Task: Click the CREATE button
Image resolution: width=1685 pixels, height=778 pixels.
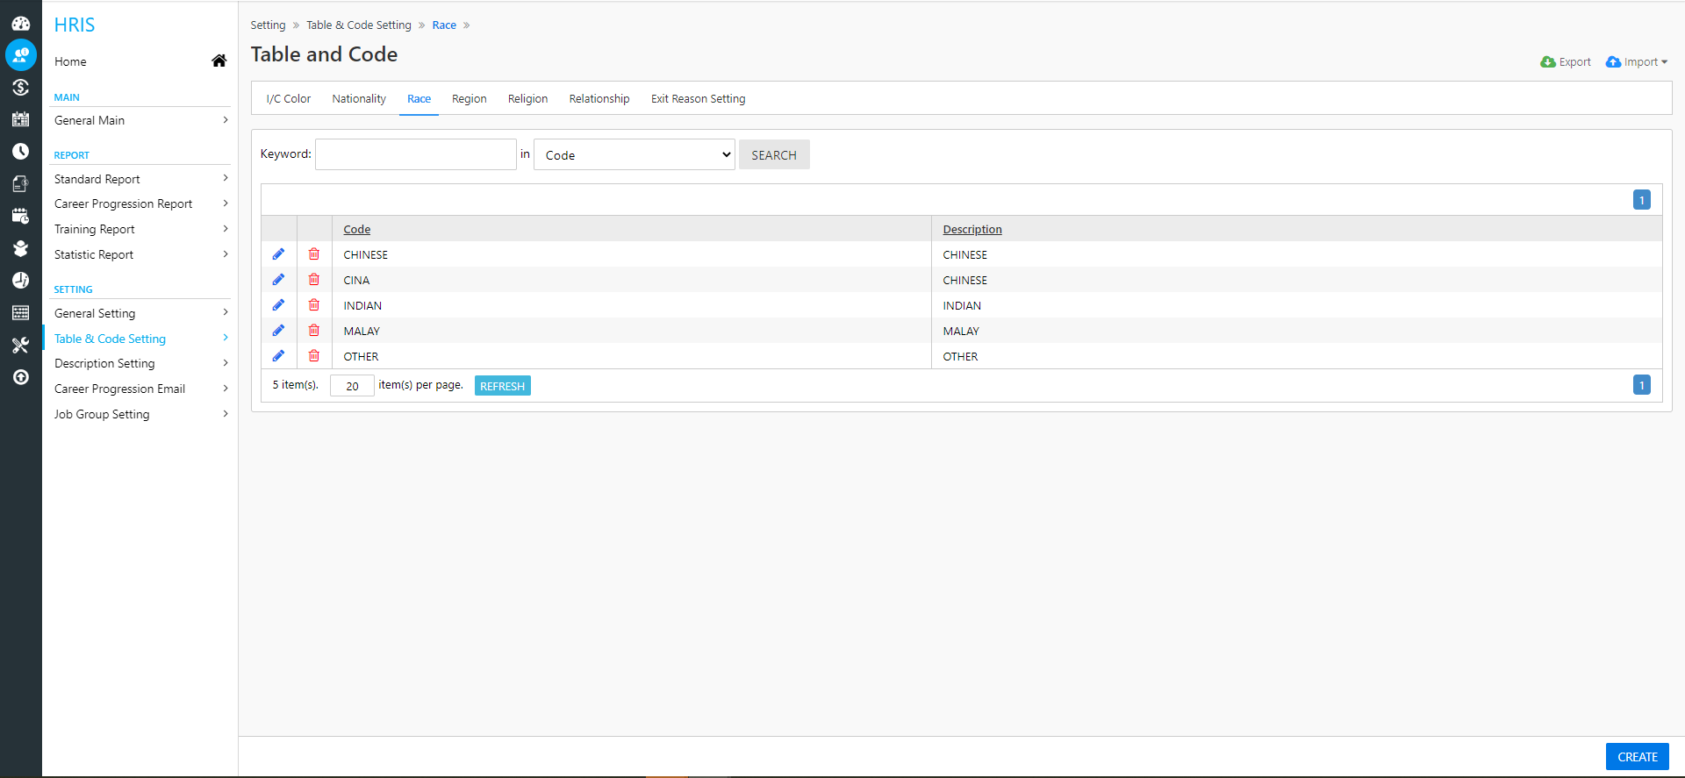Action: coord(1638,756)
